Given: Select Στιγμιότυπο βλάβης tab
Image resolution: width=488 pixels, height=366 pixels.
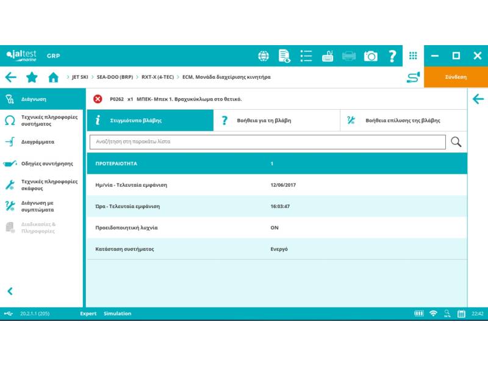Looking at the screenshot, I should tap(149, 121).
